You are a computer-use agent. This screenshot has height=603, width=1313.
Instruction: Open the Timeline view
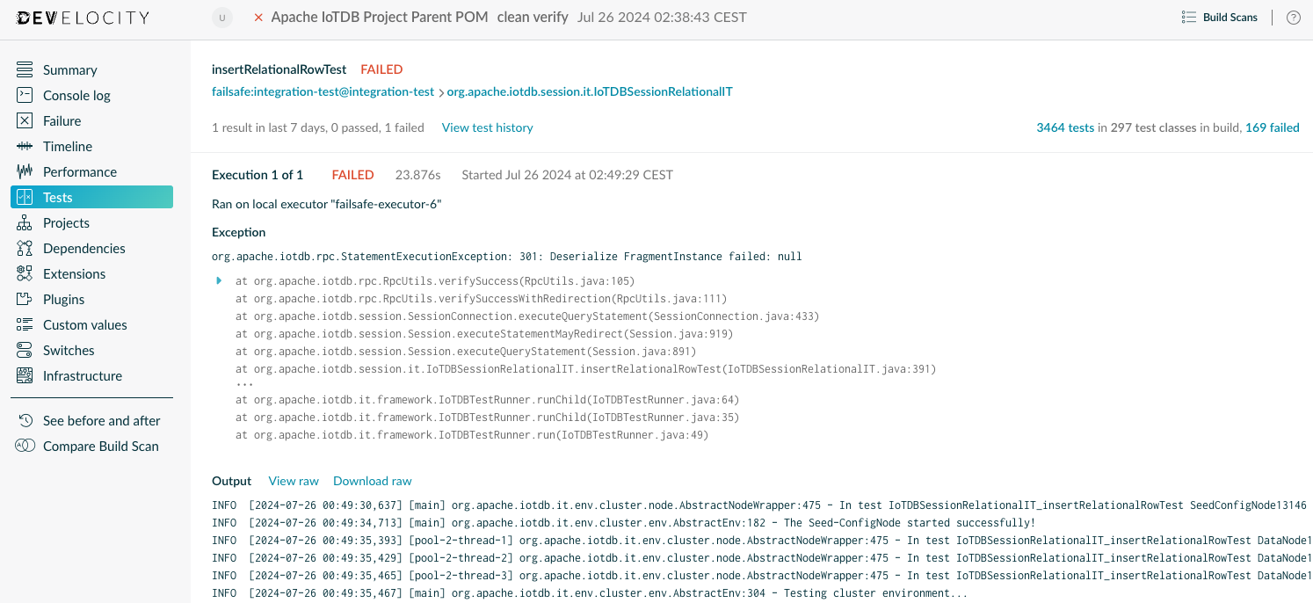69,146
